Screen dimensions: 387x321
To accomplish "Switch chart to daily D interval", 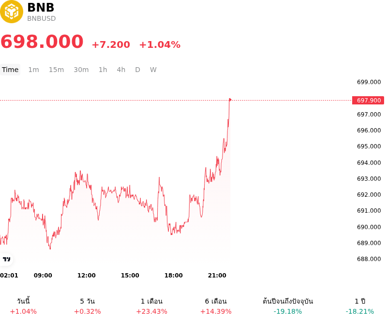I will [138, 70].
